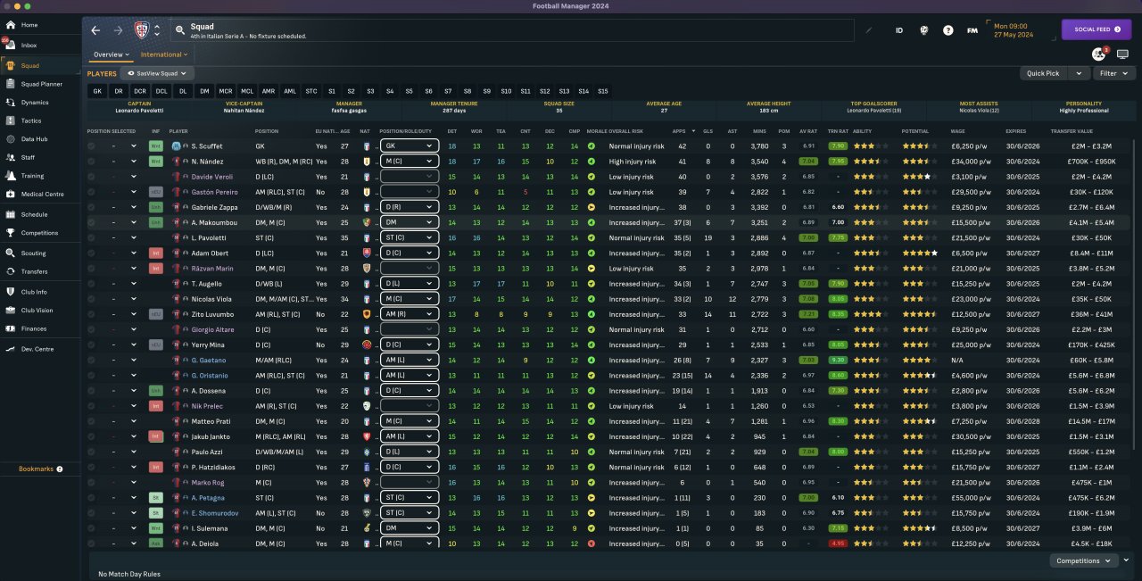Open Tactics in the sidebar
1142x581 pixels.
(x=41, y=120)
